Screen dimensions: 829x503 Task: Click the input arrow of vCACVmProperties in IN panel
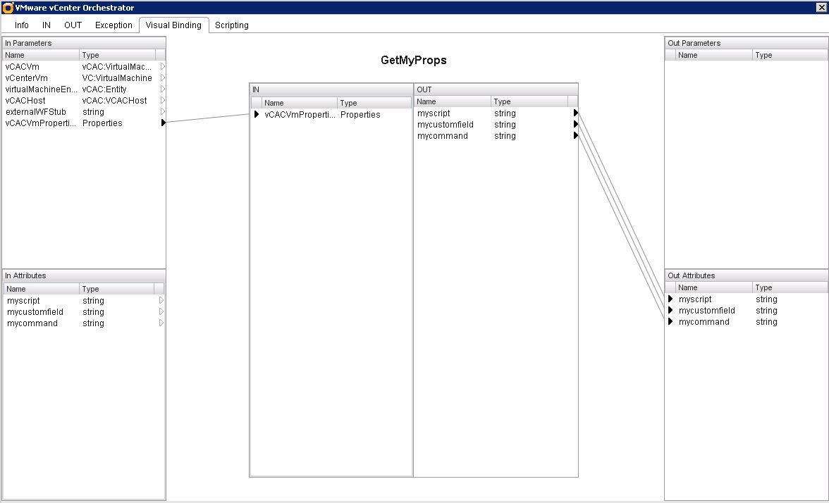click(x=257, y=114)
